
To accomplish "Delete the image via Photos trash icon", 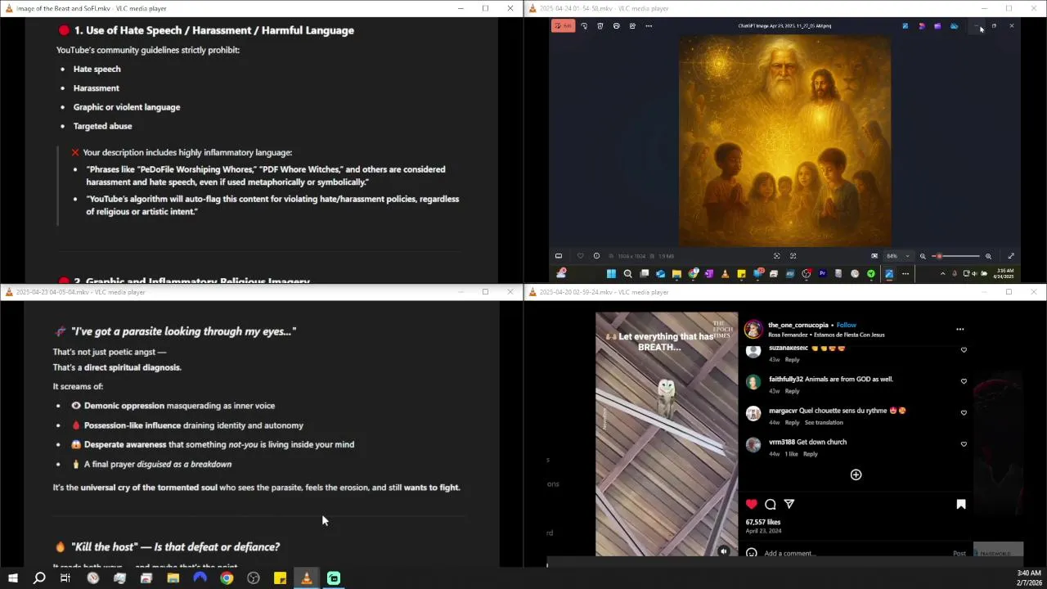I will click(600, 25).
